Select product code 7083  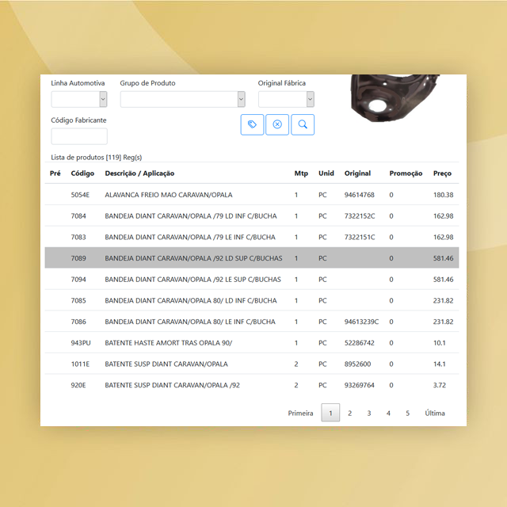pyautogui.click(x=78, y=237)
